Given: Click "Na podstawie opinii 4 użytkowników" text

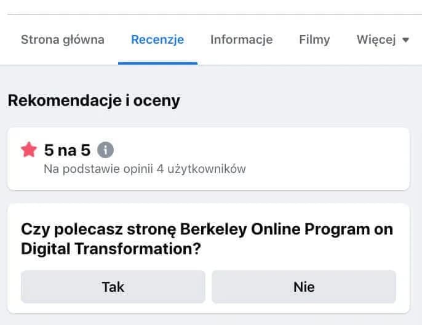Looking at the screenshot, I should point(145,169).
